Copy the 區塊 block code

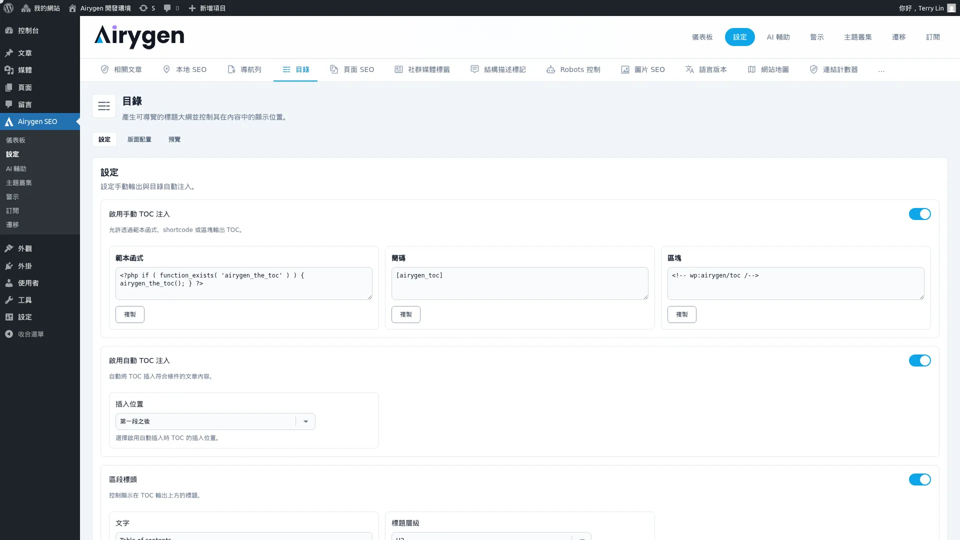pos(682,314)
